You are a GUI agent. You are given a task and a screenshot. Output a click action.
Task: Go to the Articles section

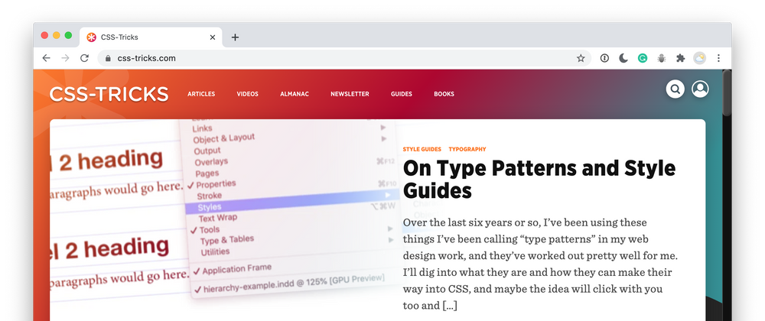[201, 94]
